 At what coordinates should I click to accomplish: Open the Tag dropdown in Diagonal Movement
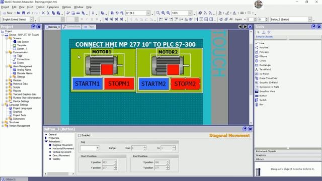pyautogui.click(x=97, y=148)
